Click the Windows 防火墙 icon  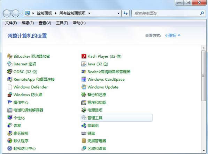(10, 95)
